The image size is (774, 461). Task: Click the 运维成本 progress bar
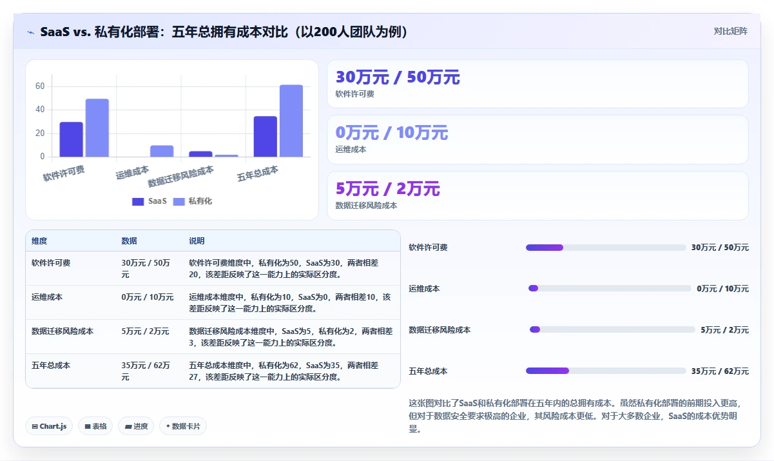pos(610,288)
